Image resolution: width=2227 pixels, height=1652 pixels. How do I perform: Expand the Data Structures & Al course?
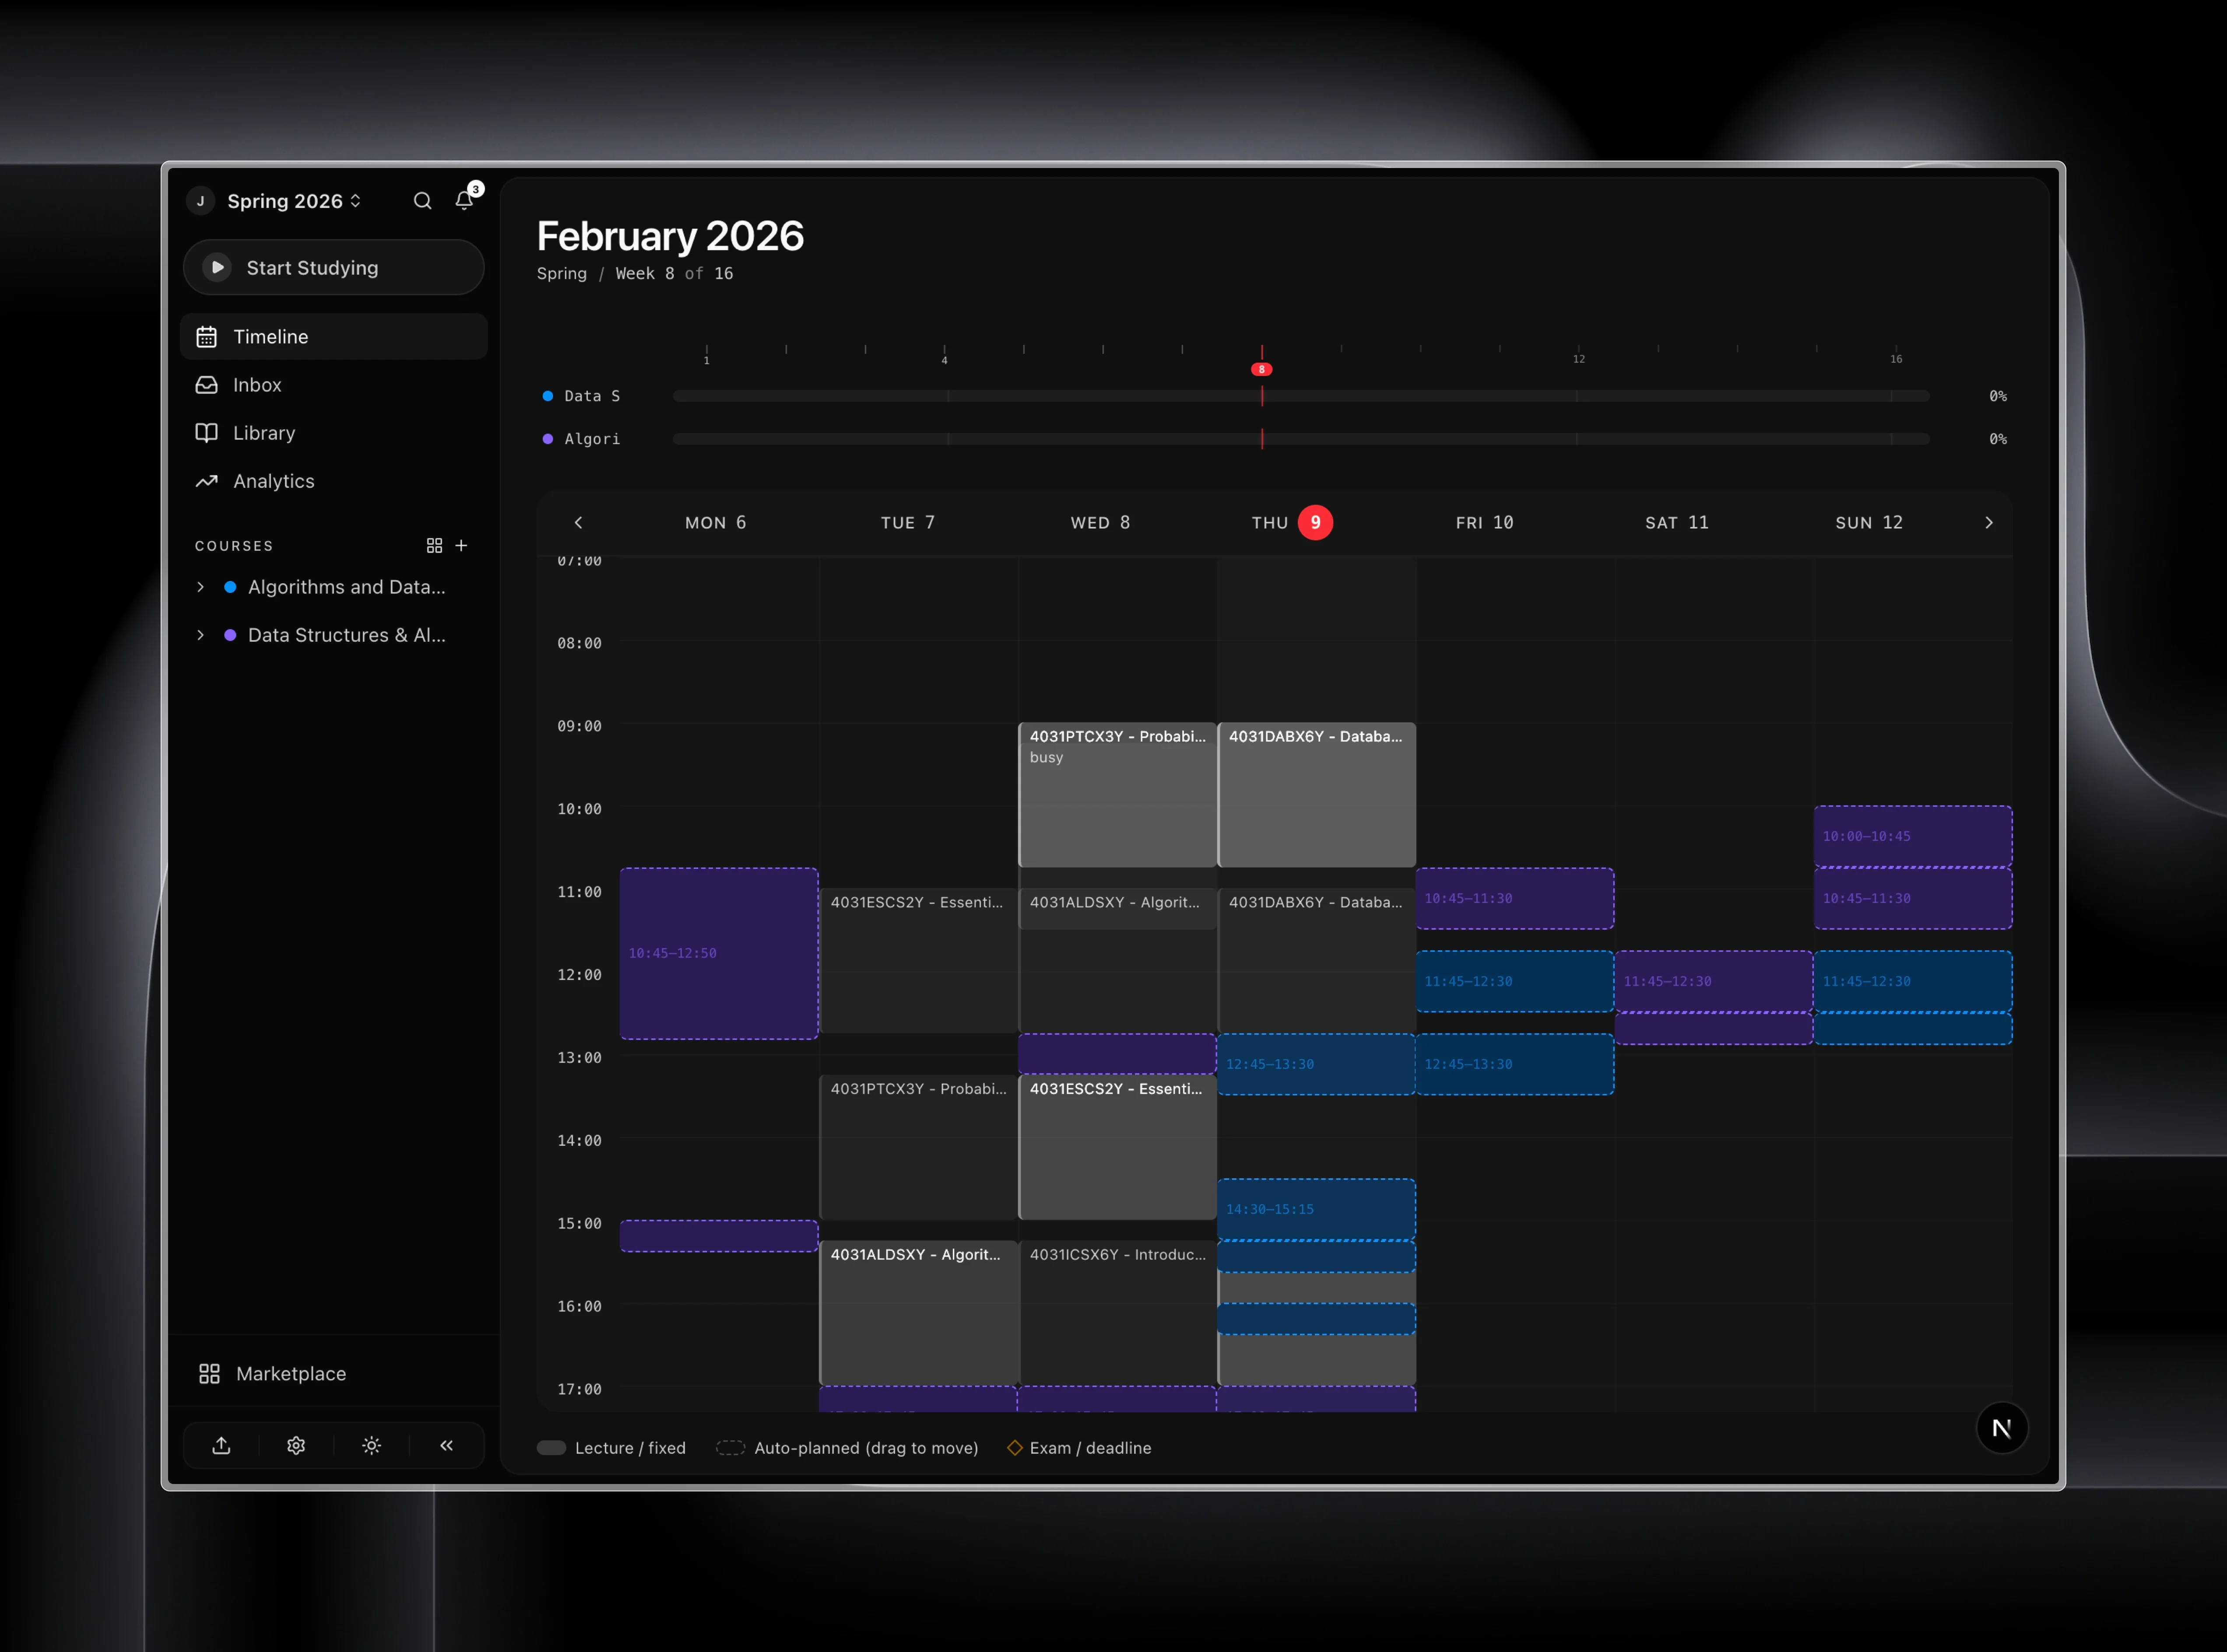(x=199, y=635)
